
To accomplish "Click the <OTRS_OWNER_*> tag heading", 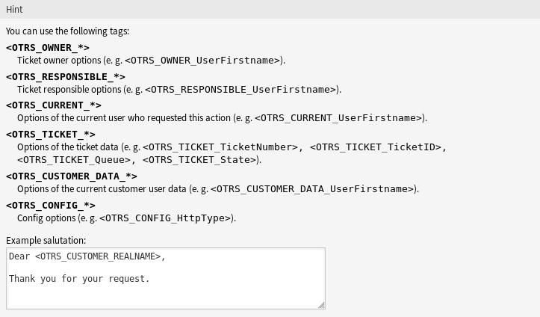I will 48,48.
